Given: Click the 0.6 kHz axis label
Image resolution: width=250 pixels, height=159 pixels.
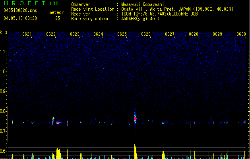Looking at the screenshot, I should (3, 151).
